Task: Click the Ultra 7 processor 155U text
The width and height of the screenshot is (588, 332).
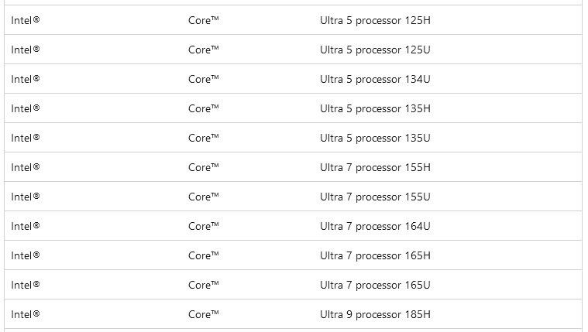Action: (375, 197)
